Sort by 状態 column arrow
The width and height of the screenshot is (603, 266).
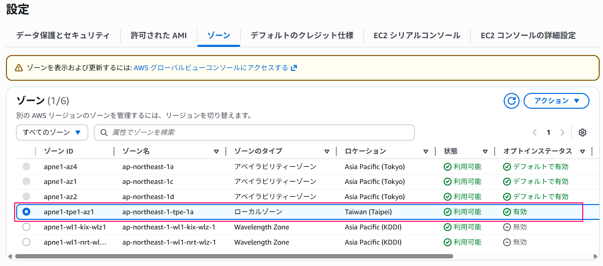click(x=485, y=152)
